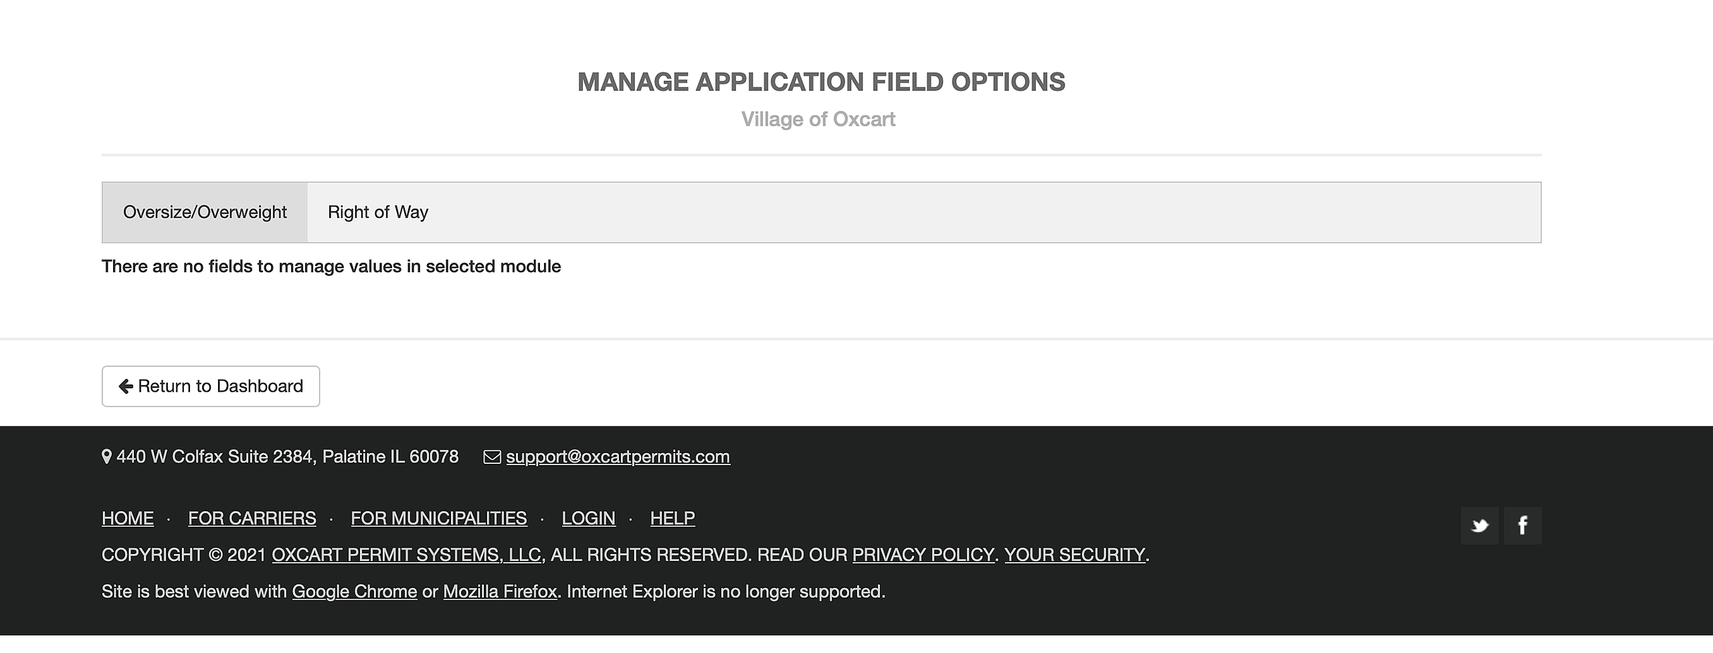
Task: Switch to the Right of Way tab
Action: (377, 212)
